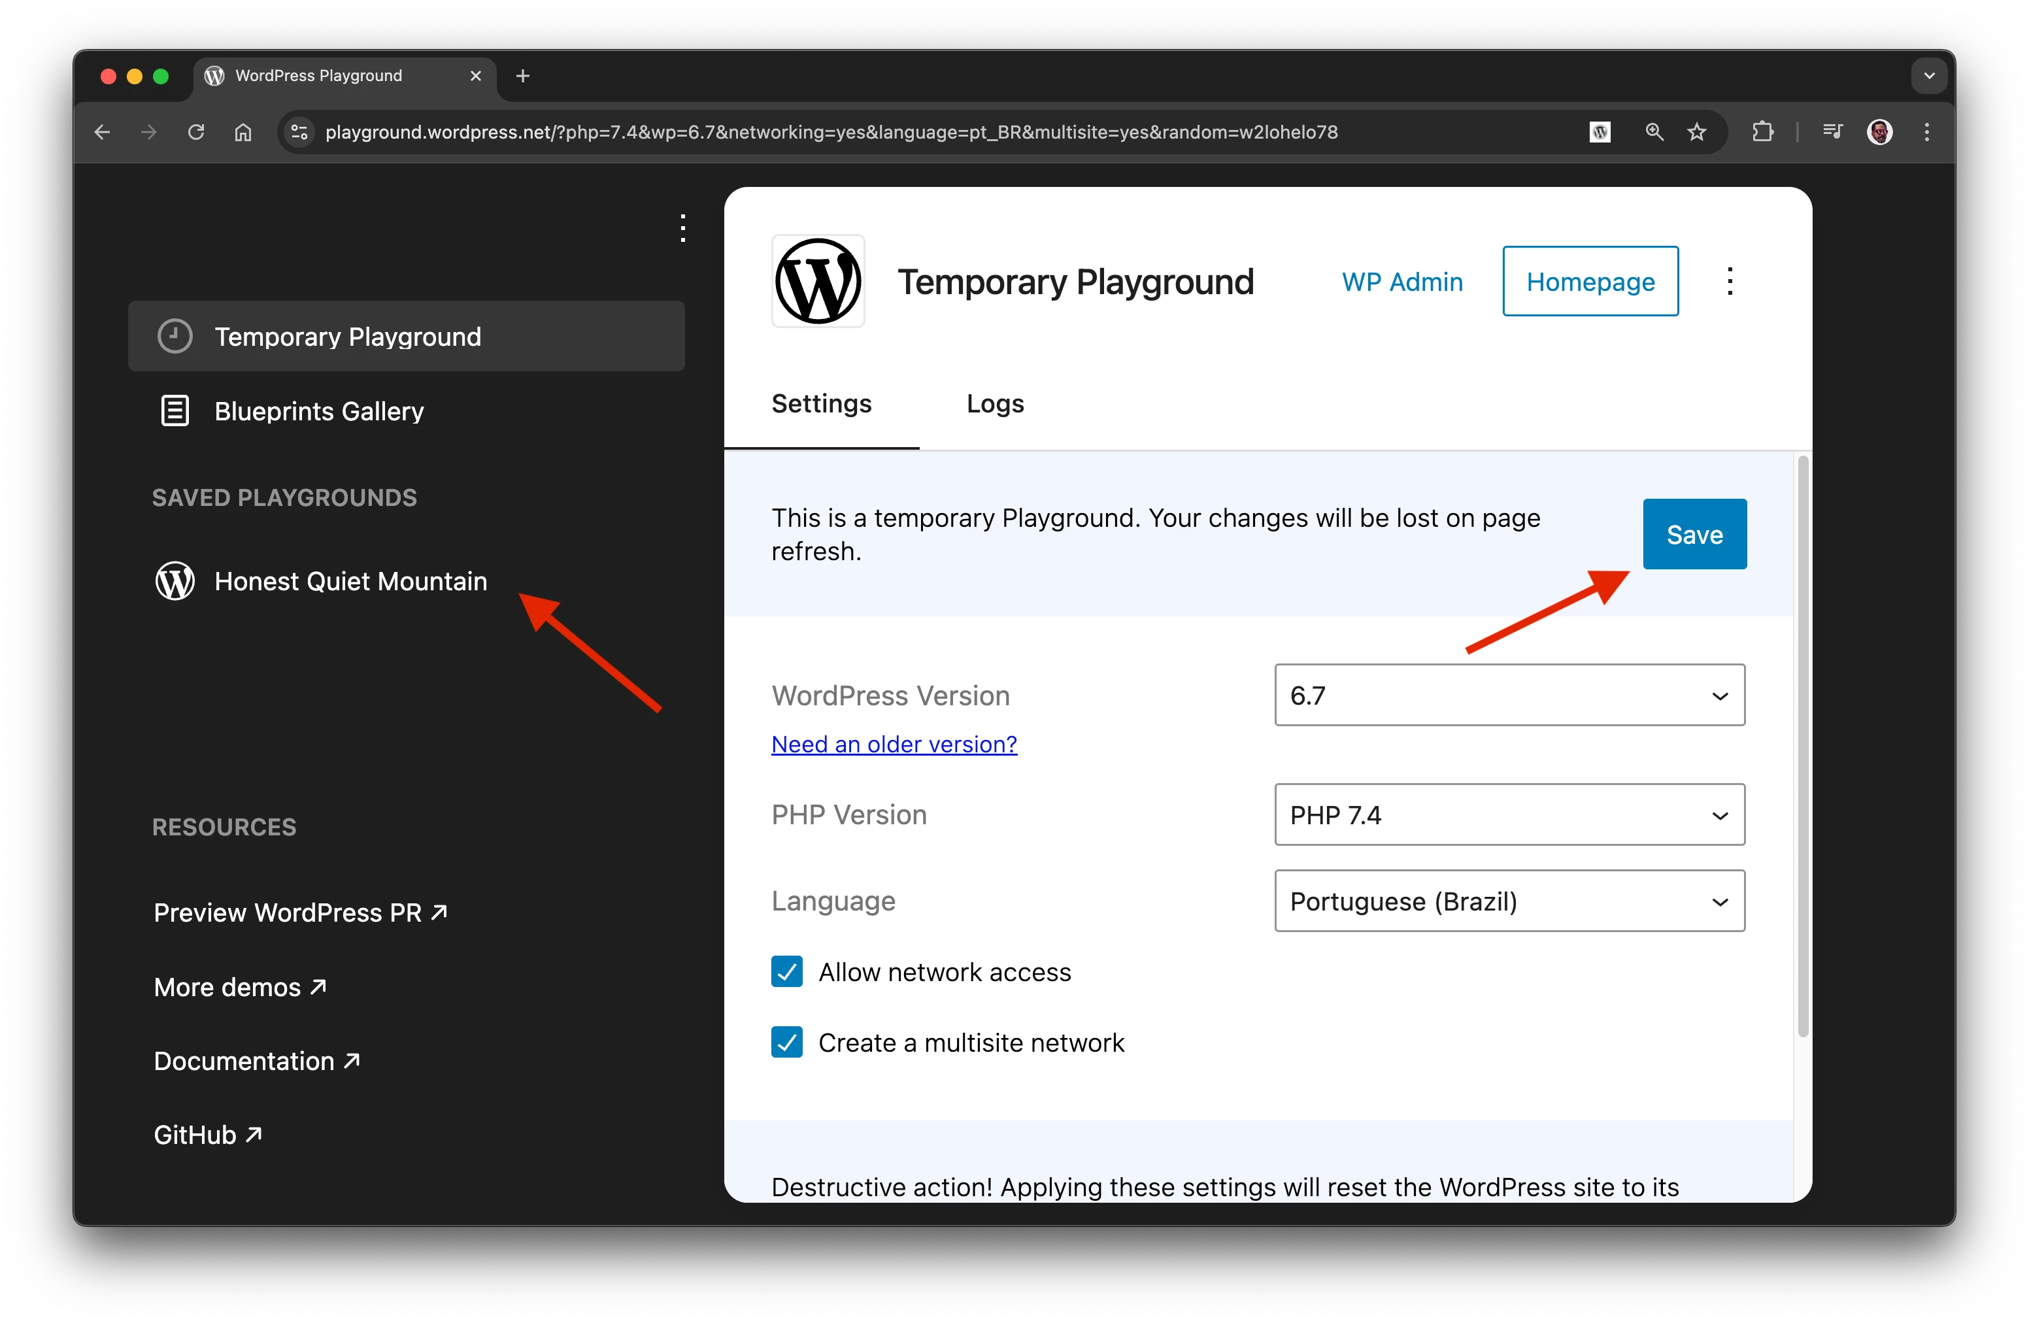Click the WordPress extension icon in address bar

point(1600,132)
